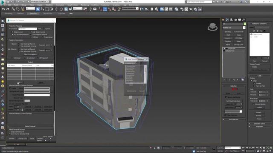The image size is (273, 153).
Task: Switch to the Utilities command panel tab
Action: (x=244, y=20)
